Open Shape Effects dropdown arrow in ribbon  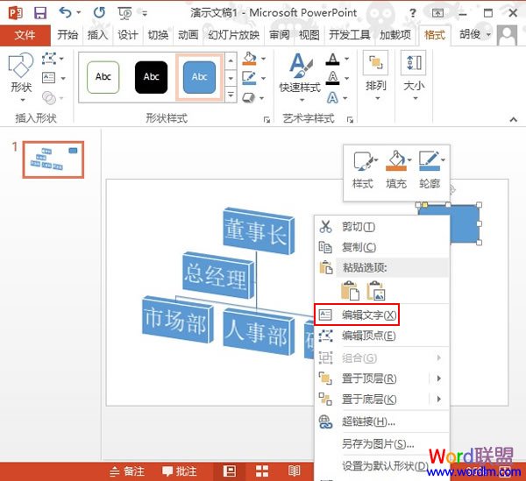coord(261,98)
